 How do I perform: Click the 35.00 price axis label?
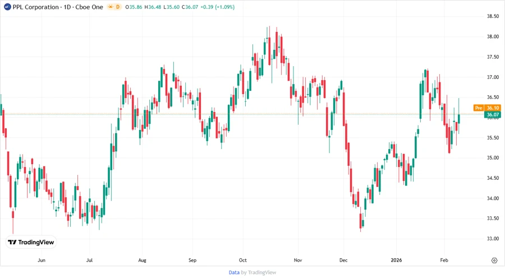tap(493, 158)
